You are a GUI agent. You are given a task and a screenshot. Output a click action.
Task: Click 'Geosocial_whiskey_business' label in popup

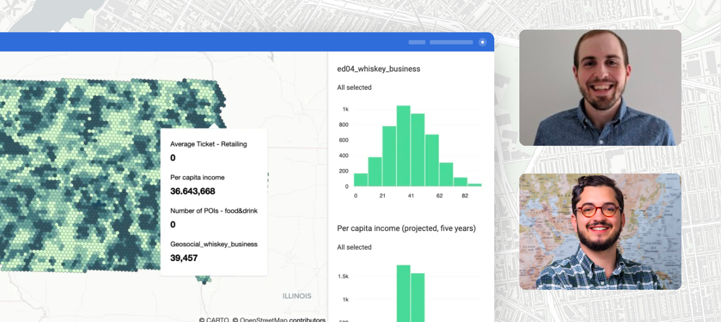point(213,245)
